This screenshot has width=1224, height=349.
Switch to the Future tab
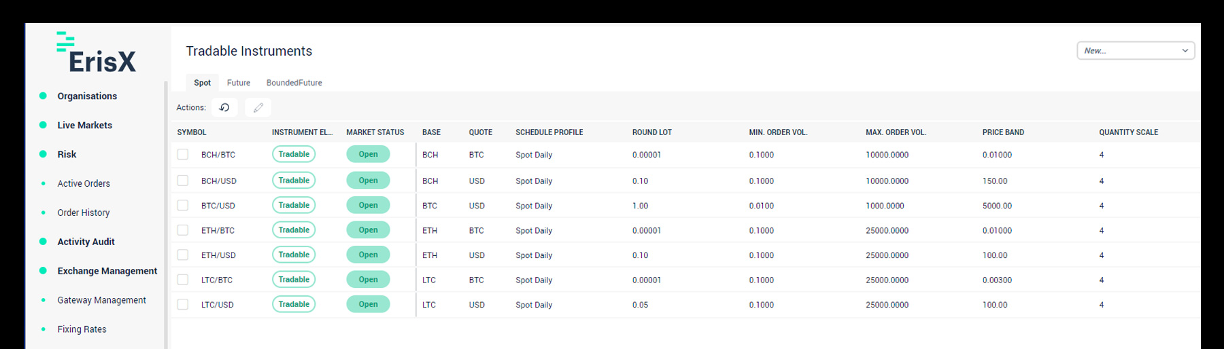pyautogui.click(x=239, y=83)
